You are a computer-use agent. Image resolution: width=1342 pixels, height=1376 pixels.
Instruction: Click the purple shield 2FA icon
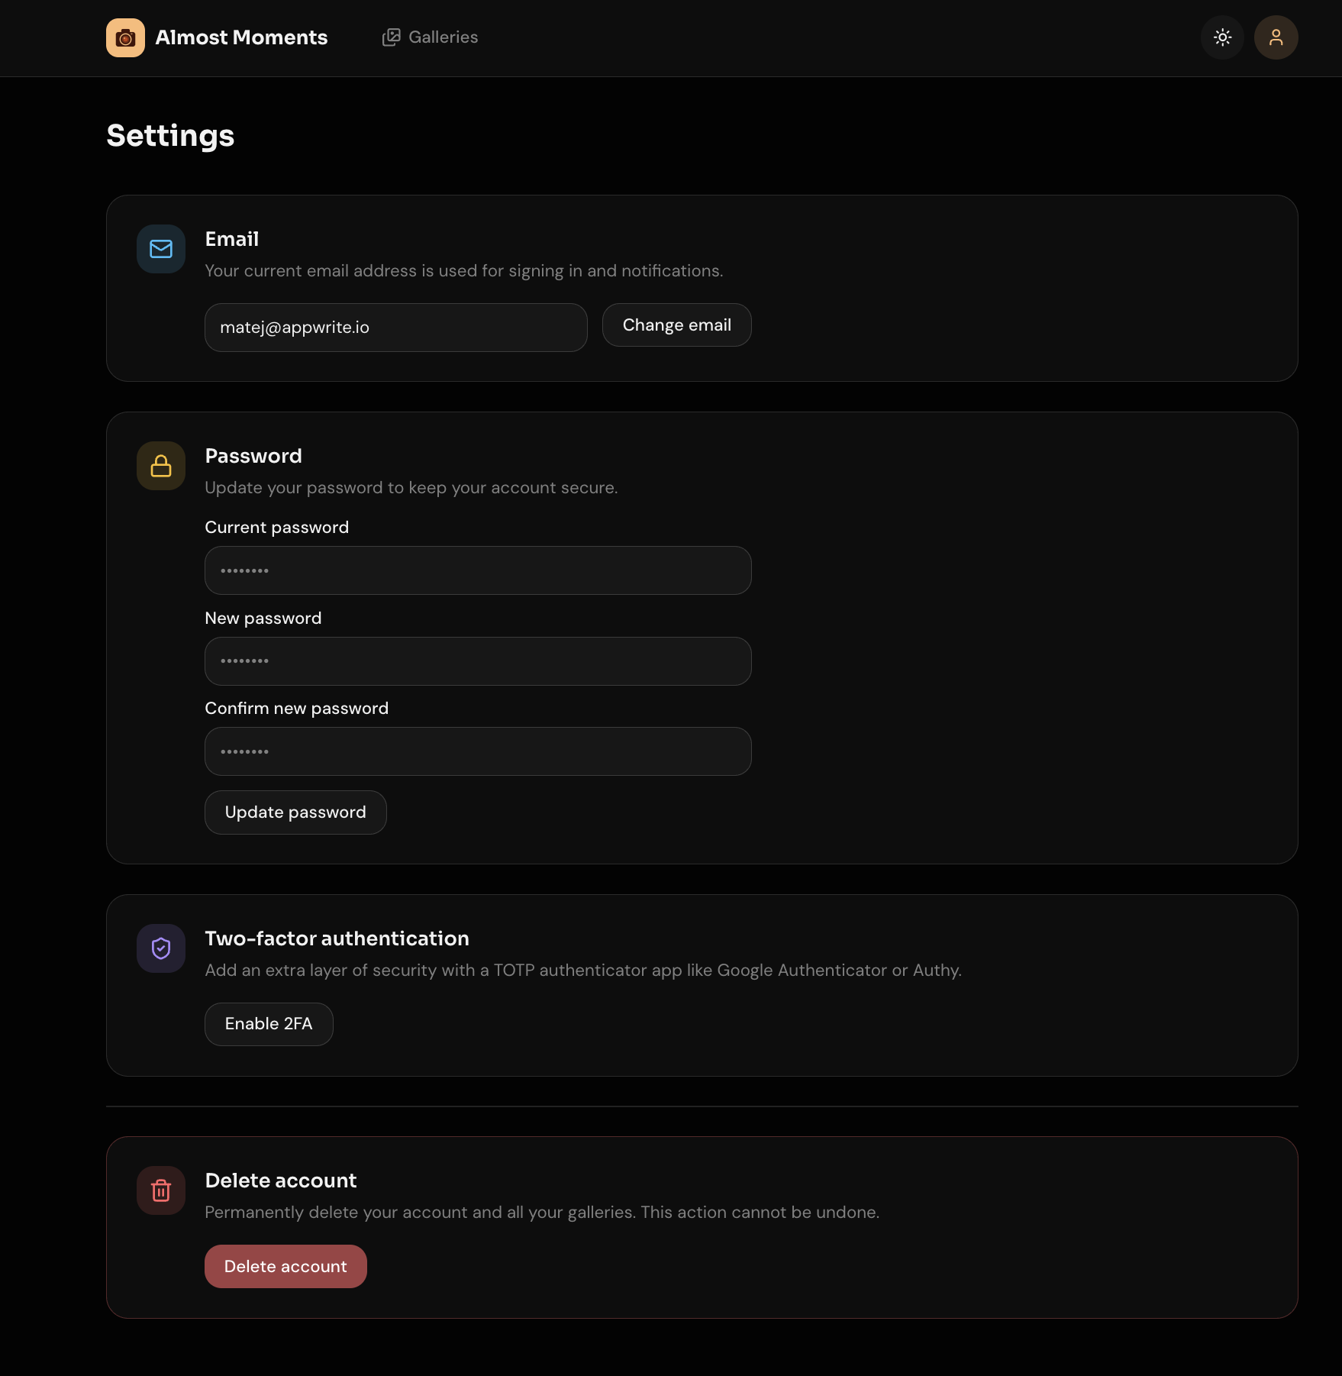click(x=160, y=948)
